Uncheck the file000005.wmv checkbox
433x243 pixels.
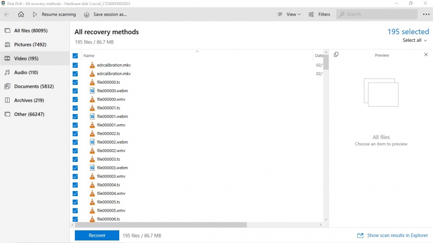[x=75, y=211]
